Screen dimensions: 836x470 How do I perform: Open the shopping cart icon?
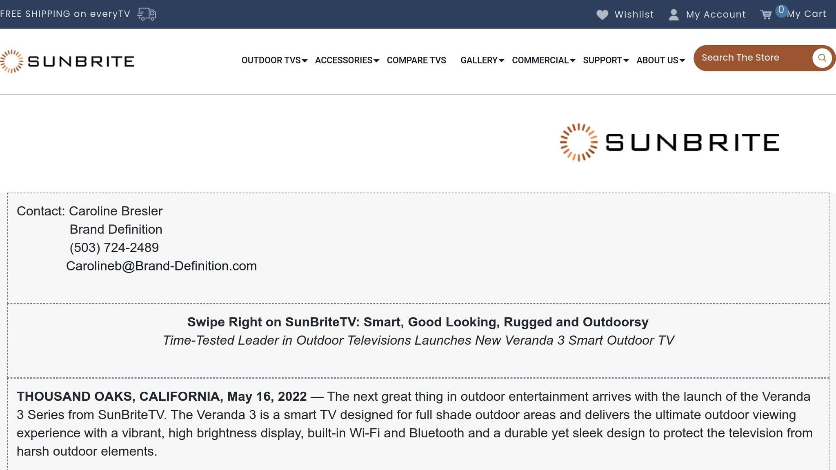766,15
